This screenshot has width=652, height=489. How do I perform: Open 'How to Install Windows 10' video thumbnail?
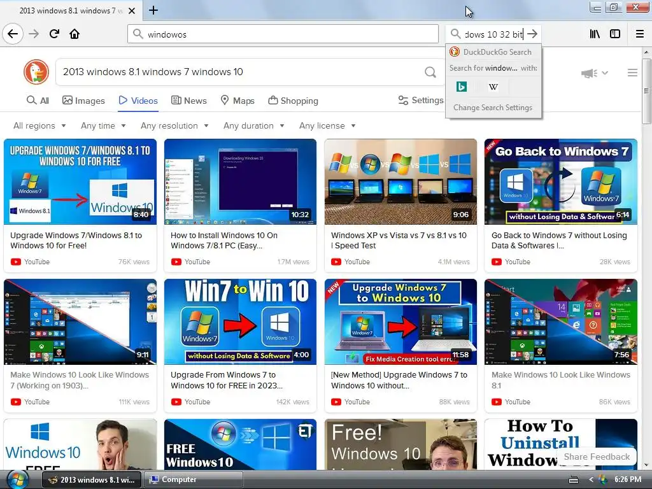[240, 181]
